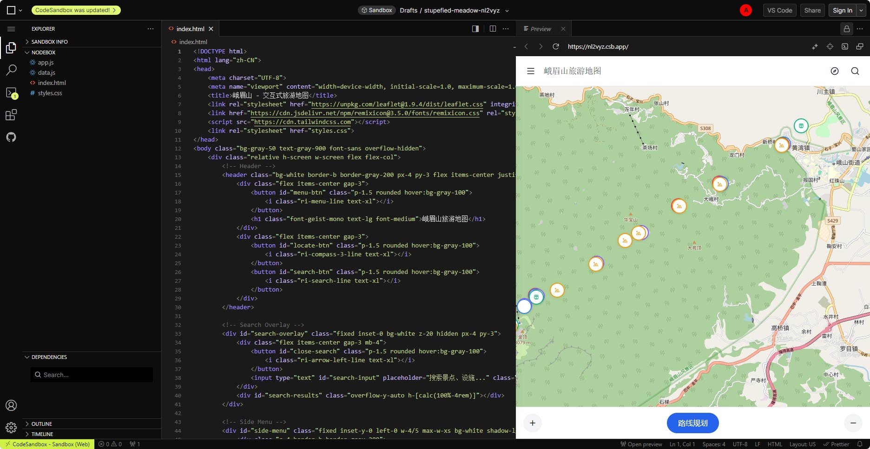
Task: Select the Preview tab
Action: pos(540,29)
